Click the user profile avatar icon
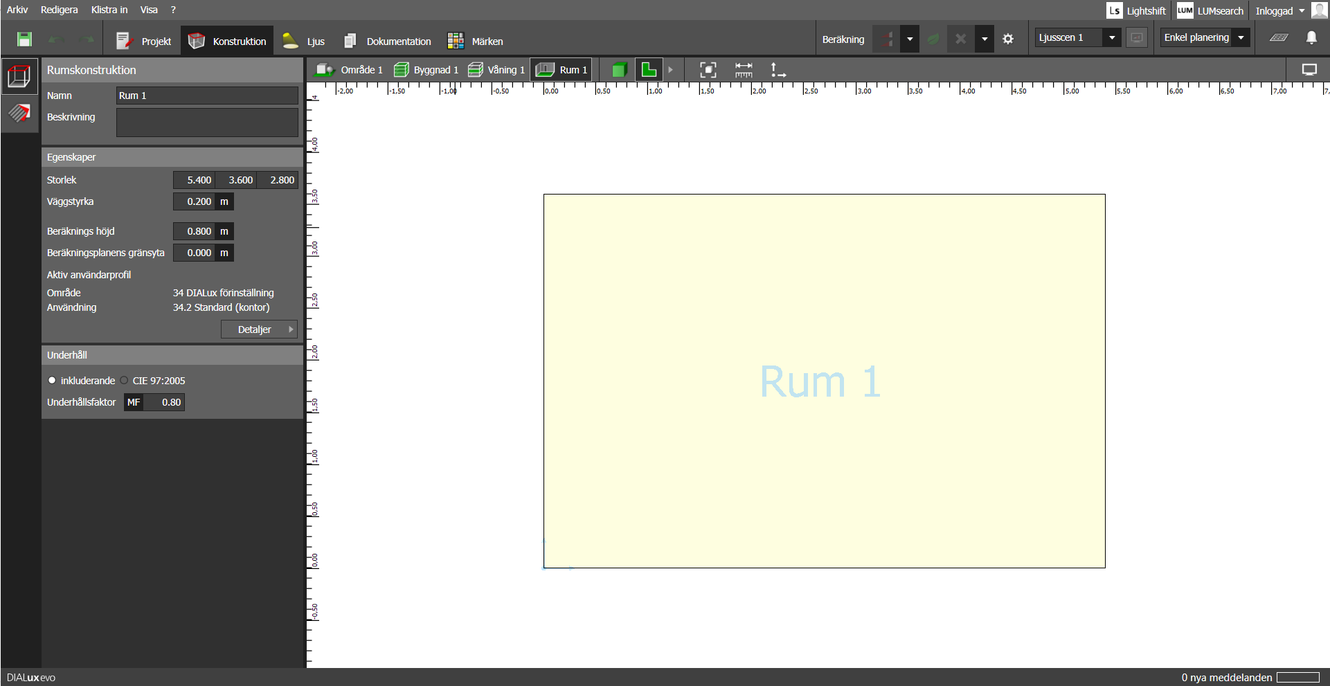The width and height of the screenshot is (1330, 686). click(x=1319, y=10)
